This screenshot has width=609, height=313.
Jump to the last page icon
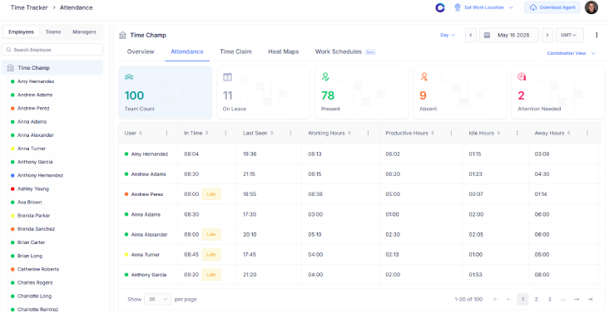[590, 299]
